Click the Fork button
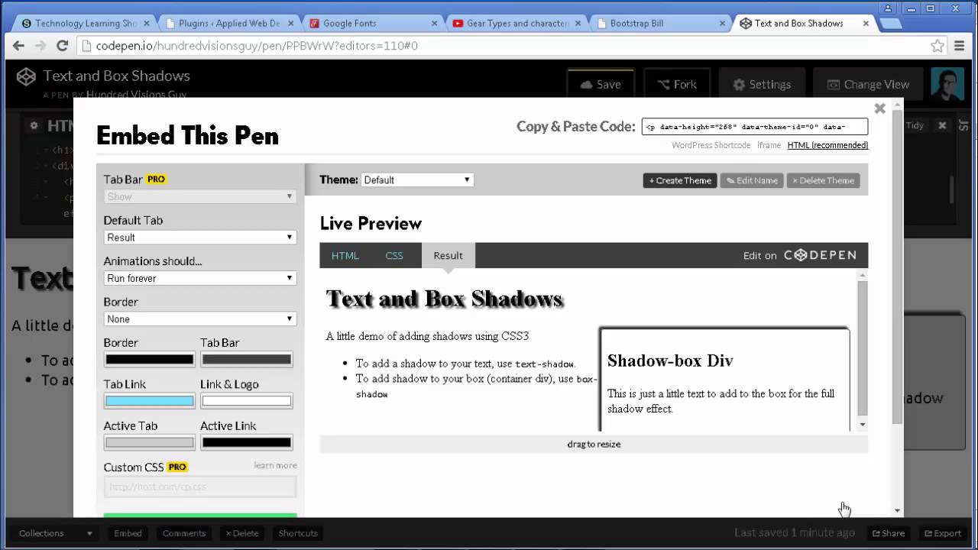The width and height of the screenshot is (978, 550). point(677,84)
